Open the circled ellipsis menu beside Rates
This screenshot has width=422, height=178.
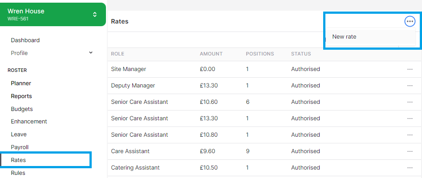(x=410, y=21)
